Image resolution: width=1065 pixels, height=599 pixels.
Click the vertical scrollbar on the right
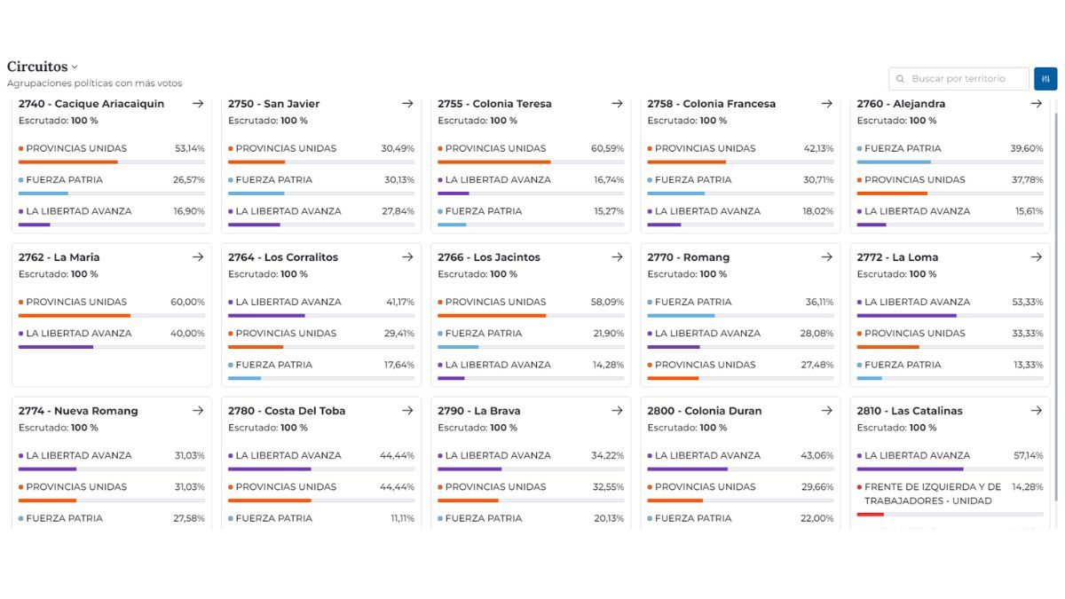click(x=1055, y=302)
